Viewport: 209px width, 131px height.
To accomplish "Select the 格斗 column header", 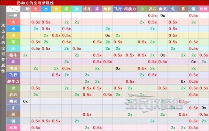I will point(87,9).
